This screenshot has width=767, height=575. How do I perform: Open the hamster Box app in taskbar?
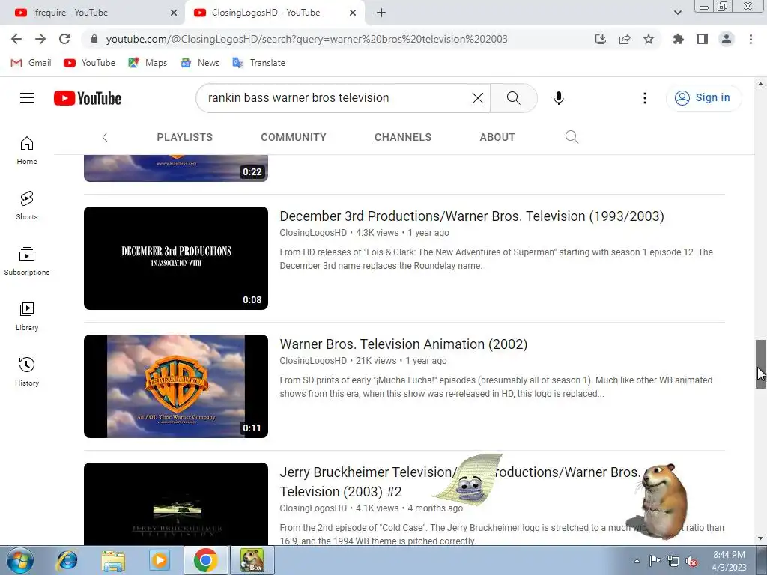pos(252,560)
